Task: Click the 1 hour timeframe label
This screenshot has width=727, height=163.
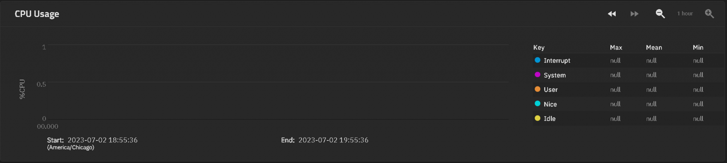Action: point(685,14)
